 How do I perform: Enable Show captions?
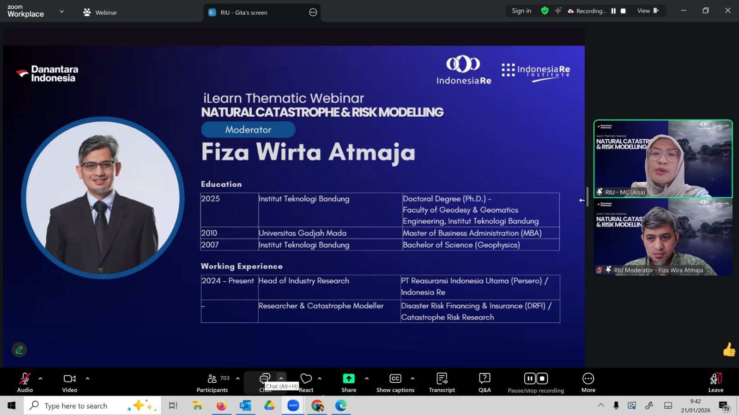coord(395,383)
